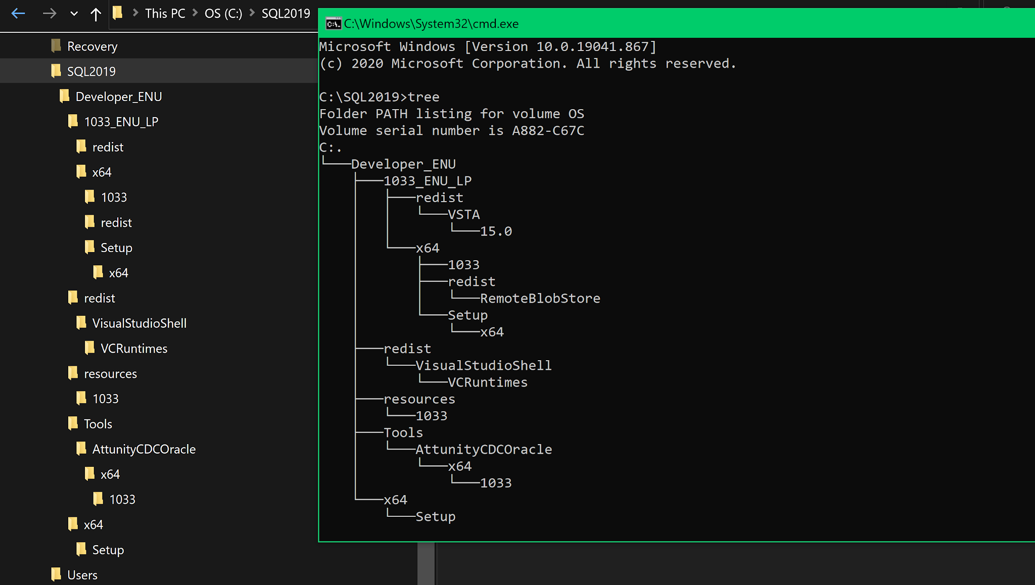
Task: Navigate to OS (C:) via the breadcrumb
Action: [x=223, y=13]
